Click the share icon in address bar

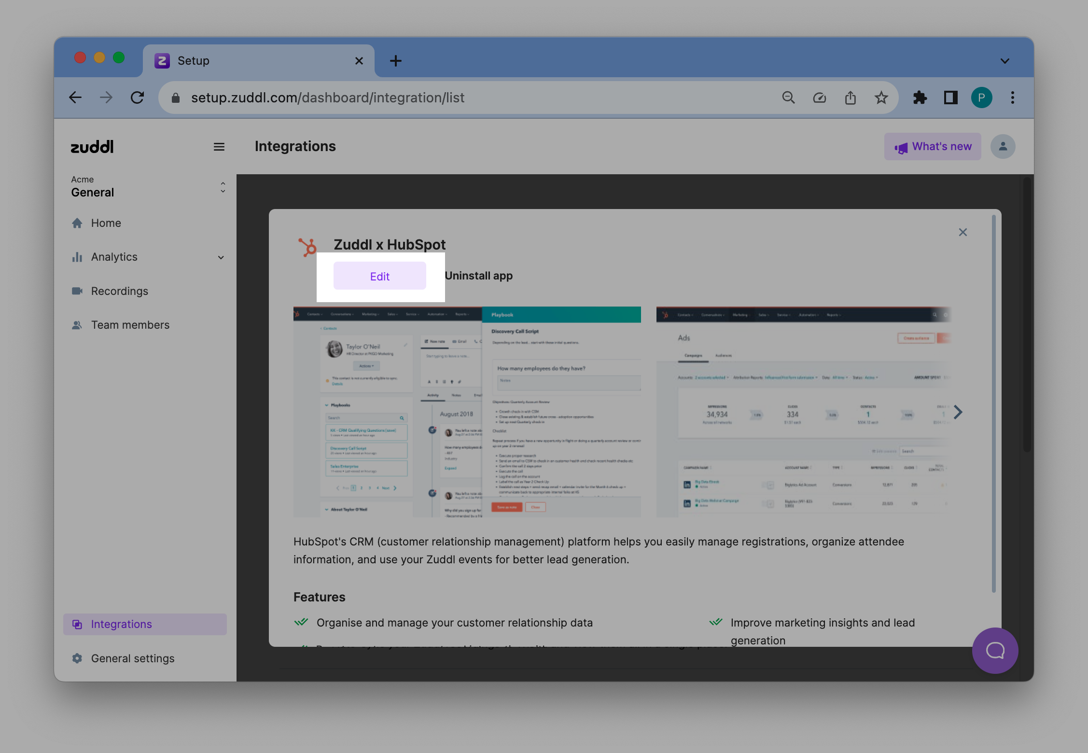click(x=850, y=98)
